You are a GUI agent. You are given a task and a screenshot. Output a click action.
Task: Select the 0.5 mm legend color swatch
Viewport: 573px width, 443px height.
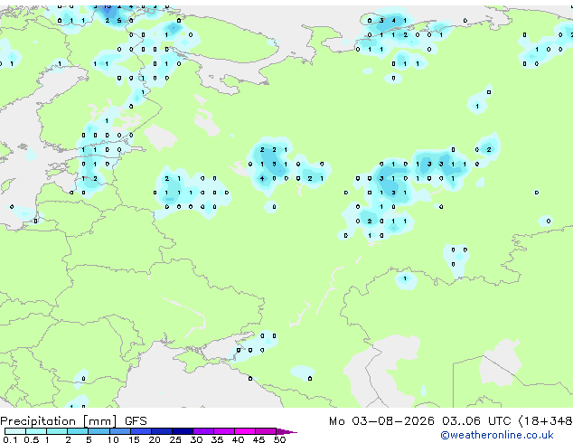(x=36, y=431)
